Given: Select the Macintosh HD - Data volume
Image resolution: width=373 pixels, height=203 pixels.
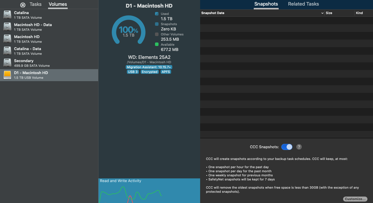Looking at the screenshot, I should 49,27.
